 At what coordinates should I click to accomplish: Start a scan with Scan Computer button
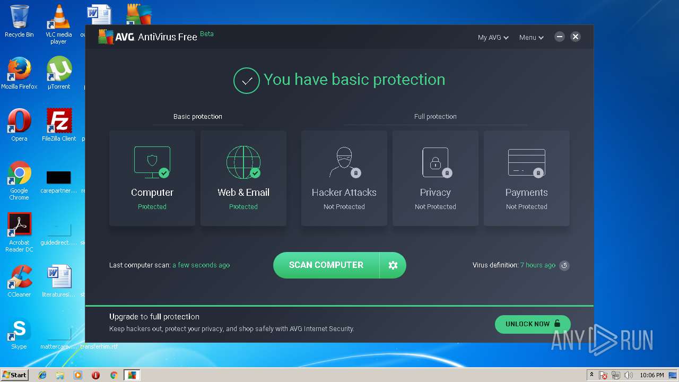point(326,265)
